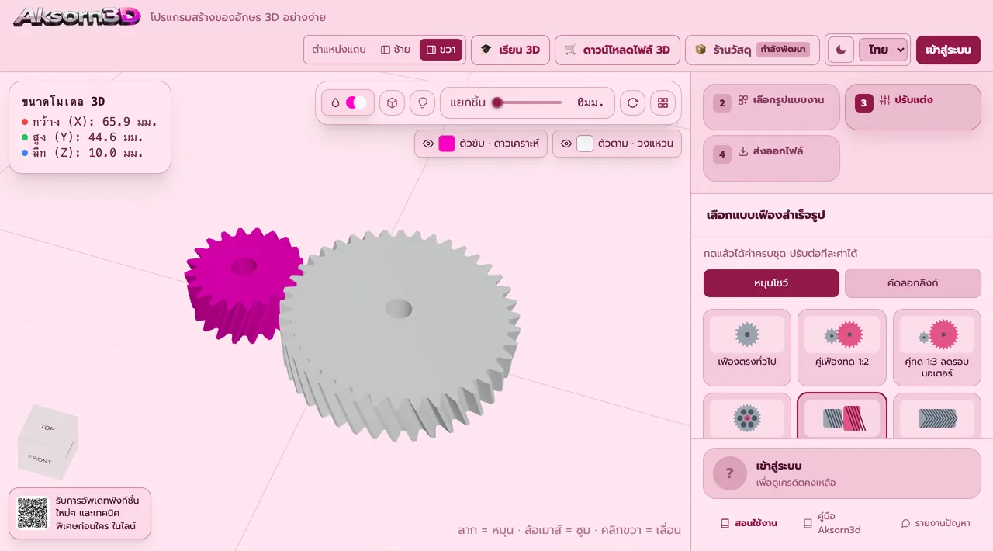Open the รายงานปัญหา report problem link
The height and width of the screenshot is (551, 993).
pyautogui.click(x=936, y=523)
